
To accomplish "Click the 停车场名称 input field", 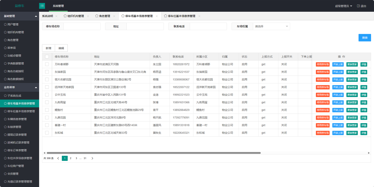I will [x=82, y=26].
